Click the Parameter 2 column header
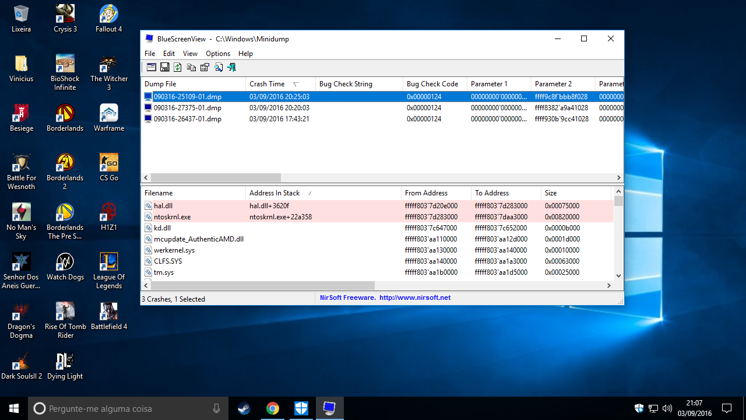 coord(563,84)
